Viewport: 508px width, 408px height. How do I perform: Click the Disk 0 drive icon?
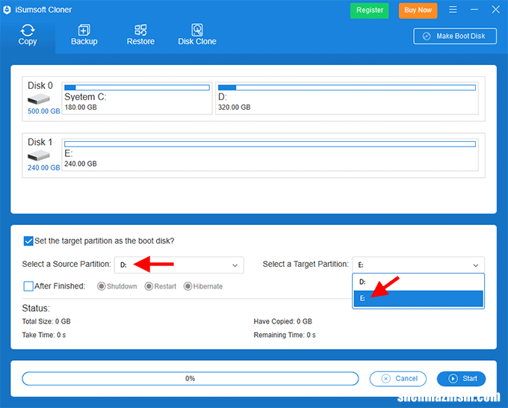tap(39, 99)
